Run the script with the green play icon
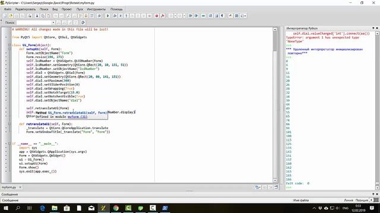380x213 pixels. tap(107, 16)
